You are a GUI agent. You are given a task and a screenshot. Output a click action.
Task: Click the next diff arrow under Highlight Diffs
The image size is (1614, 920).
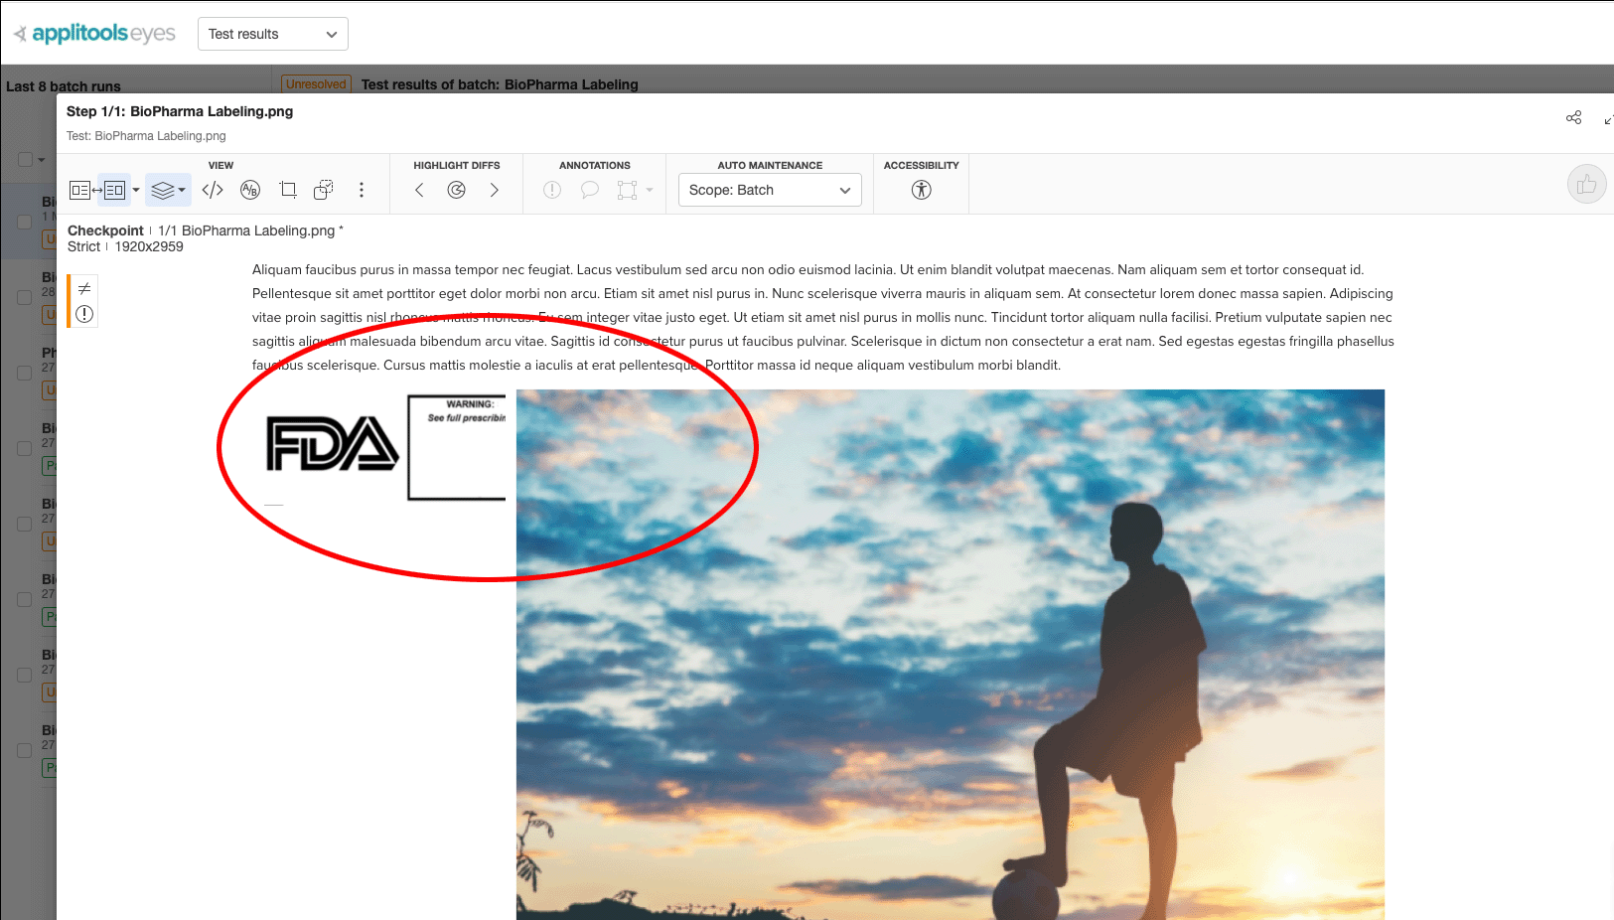coord(495,189)
